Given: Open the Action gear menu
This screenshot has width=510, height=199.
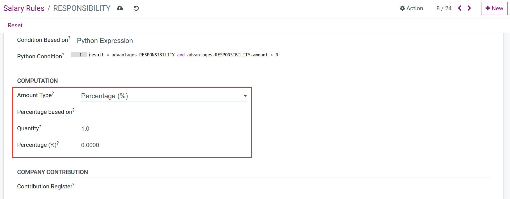Looking at the screenshot, I should (411, 8).
